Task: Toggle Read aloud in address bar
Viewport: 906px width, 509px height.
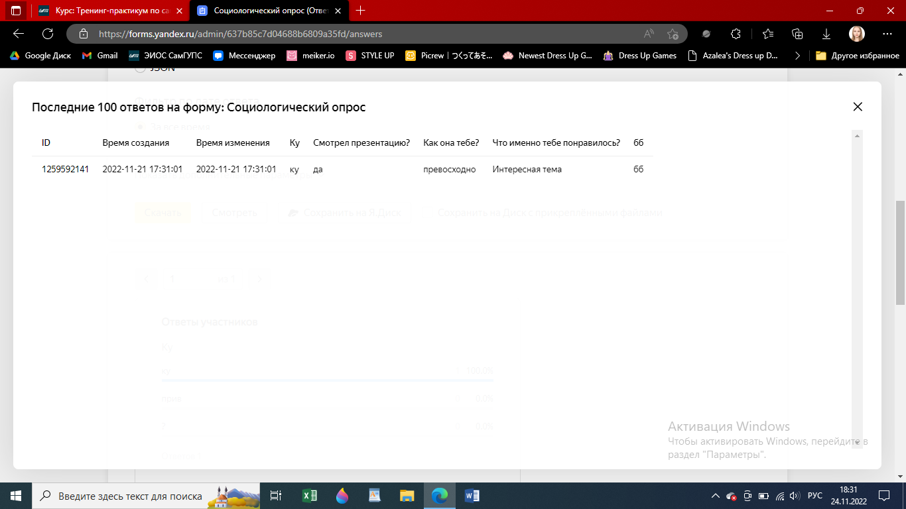Action: coord(649,34)
